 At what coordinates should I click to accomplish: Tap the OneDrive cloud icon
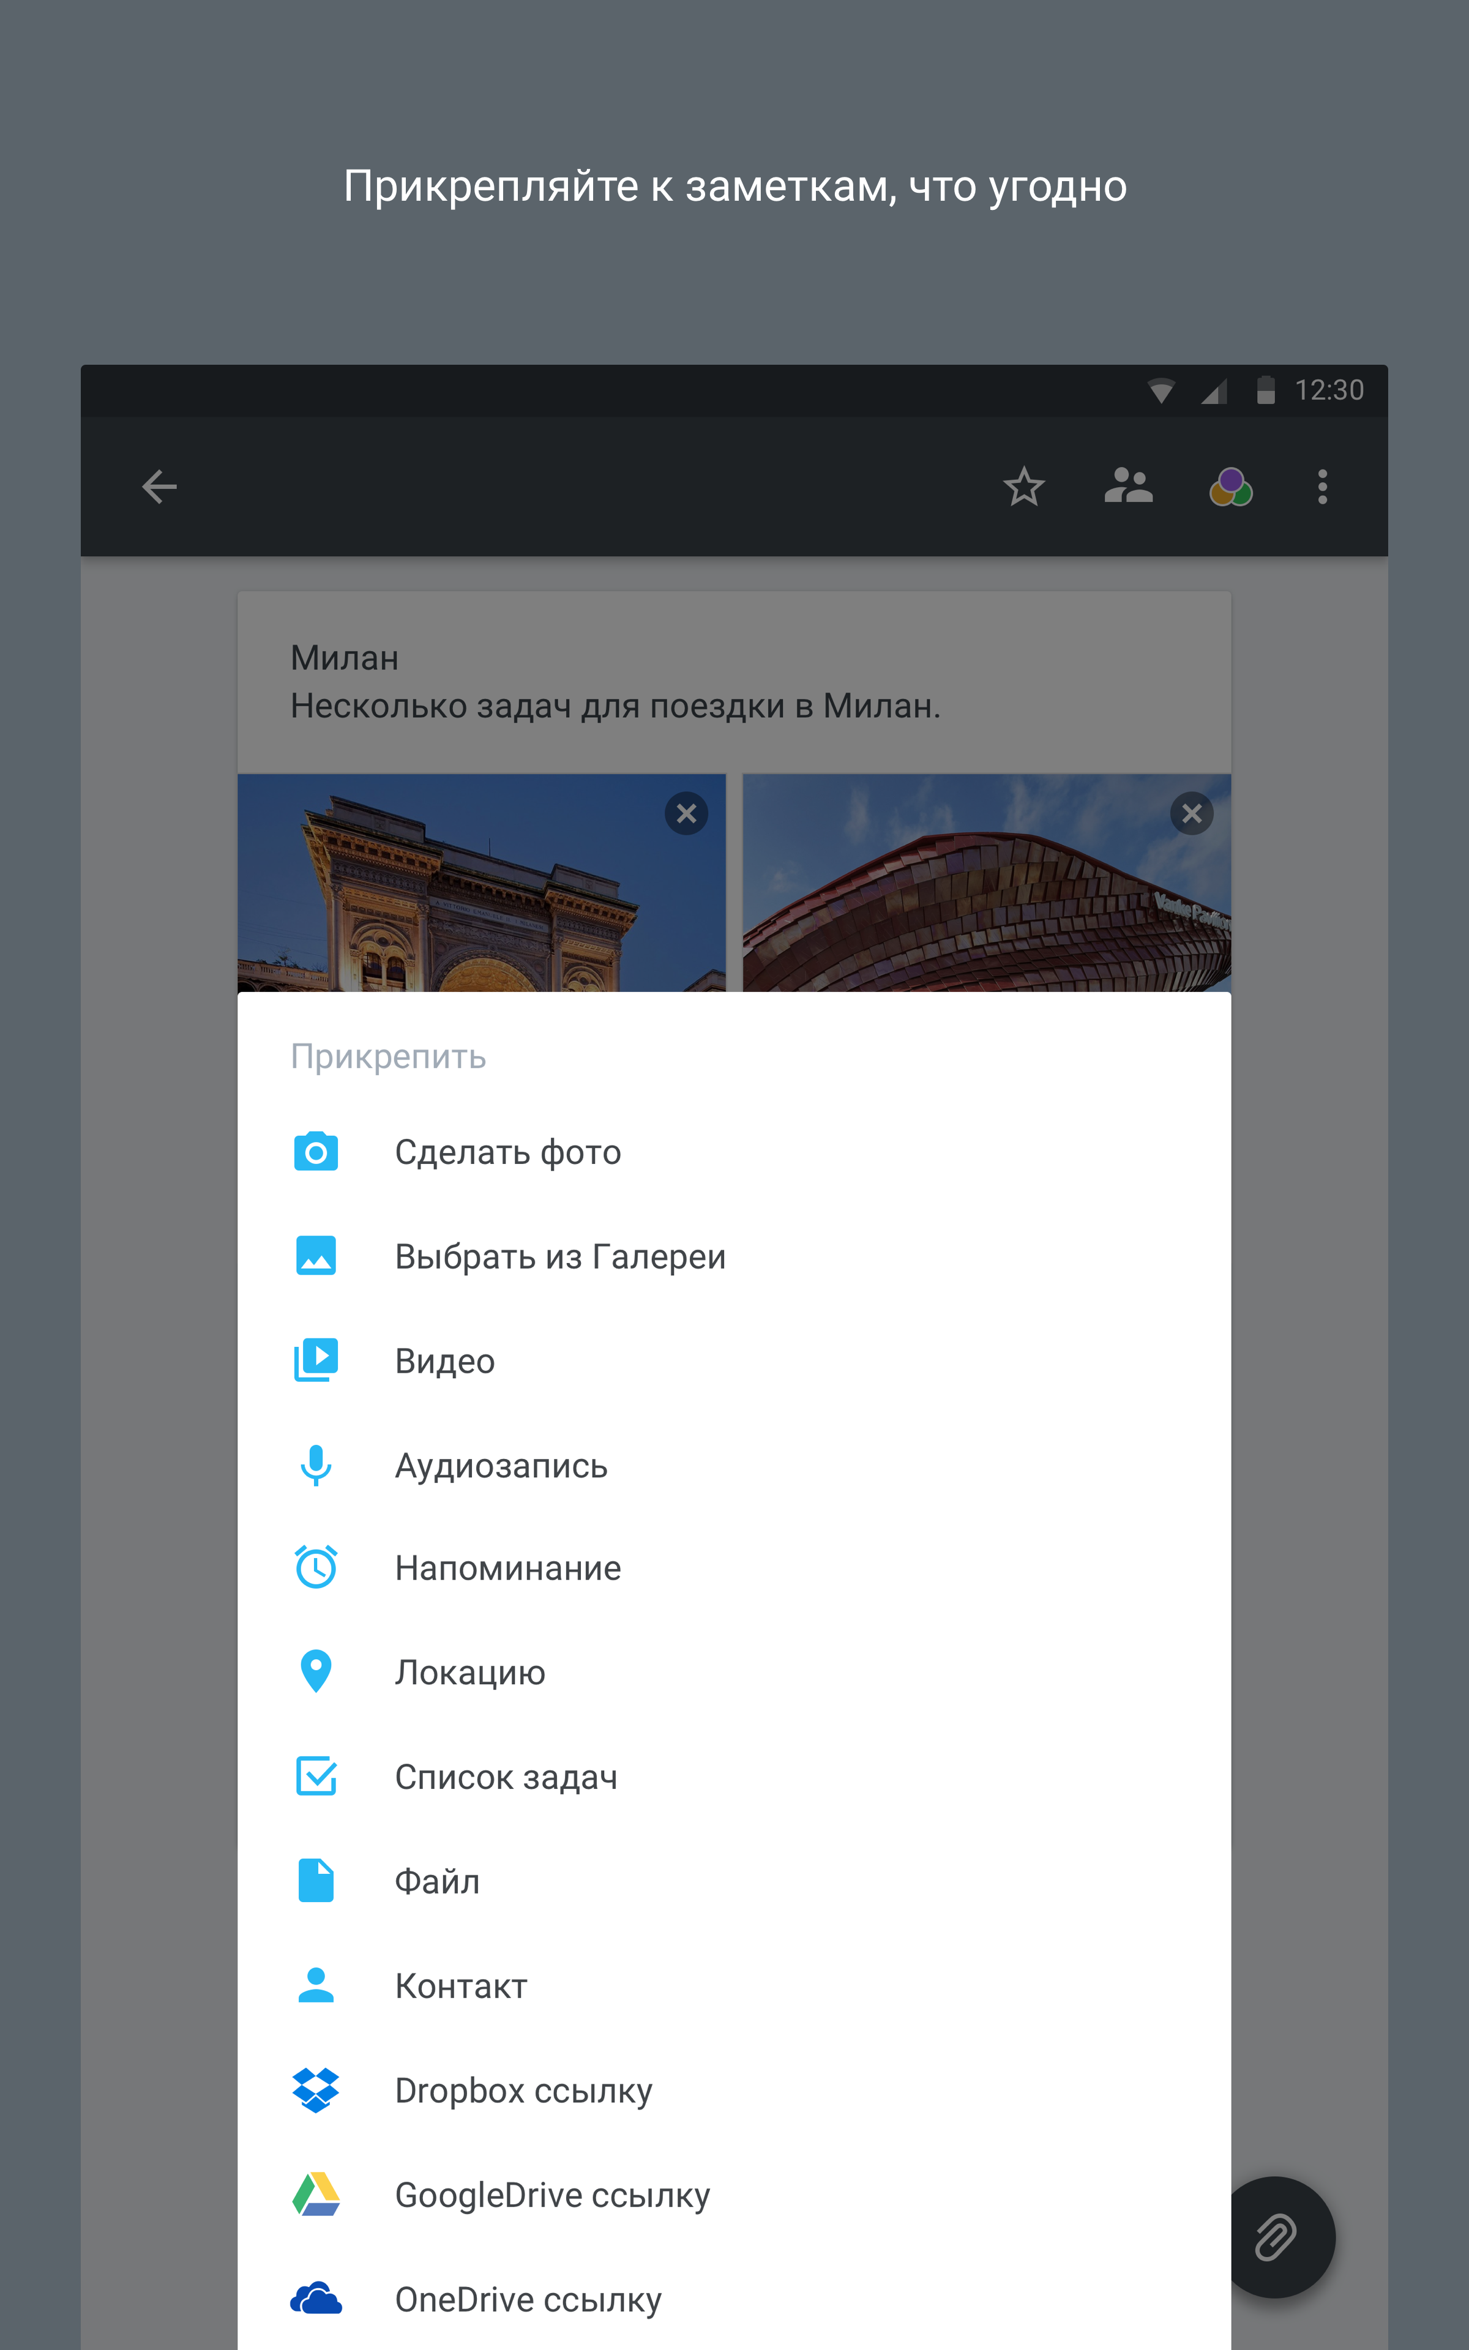pos(316,2299)
